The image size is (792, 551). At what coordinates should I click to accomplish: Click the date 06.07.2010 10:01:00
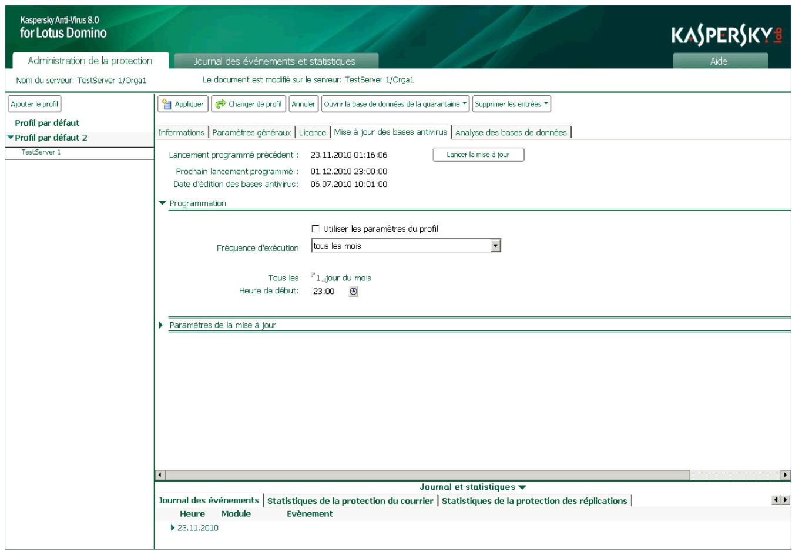pyautogui.click(x=349, y=184)
